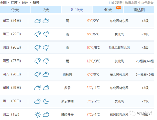Click the 晴转多云 weather description
The width and height of the screenshot is (157, 120).
point(67,115)
